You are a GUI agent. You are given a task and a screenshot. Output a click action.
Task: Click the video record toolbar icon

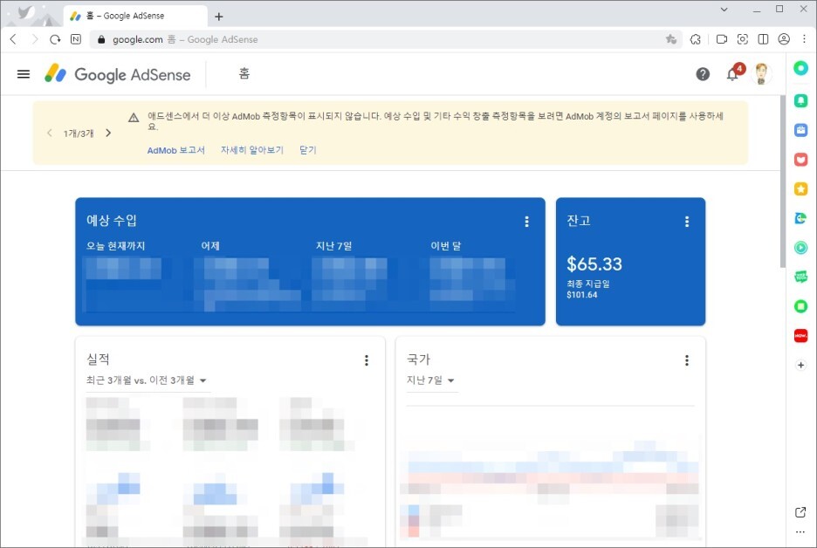click(722, 39)
